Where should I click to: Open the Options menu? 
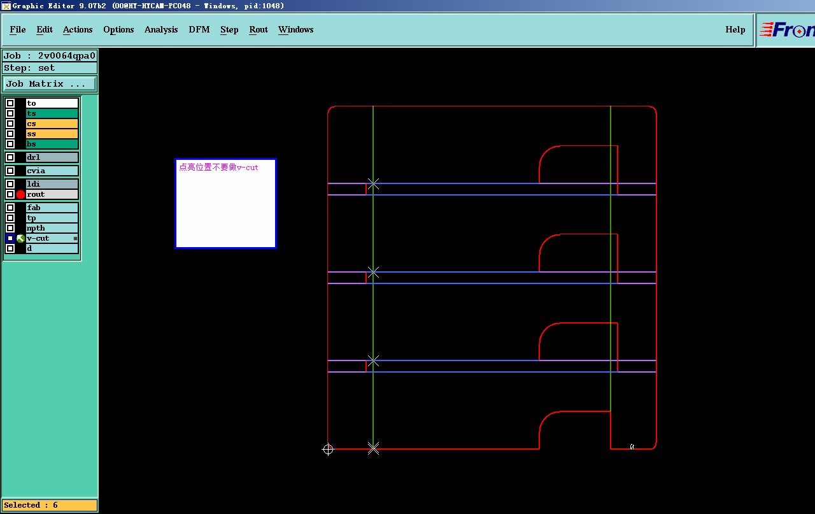coord(118,29)
